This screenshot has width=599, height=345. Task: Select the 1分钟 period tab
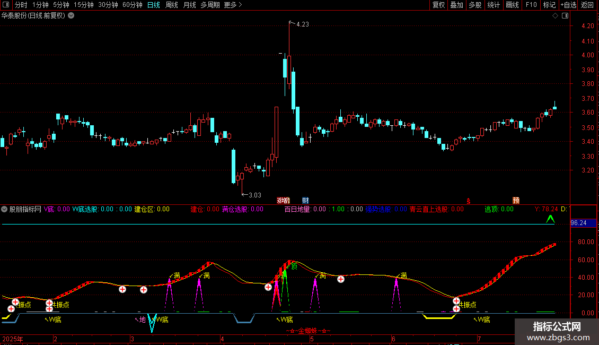40,5
